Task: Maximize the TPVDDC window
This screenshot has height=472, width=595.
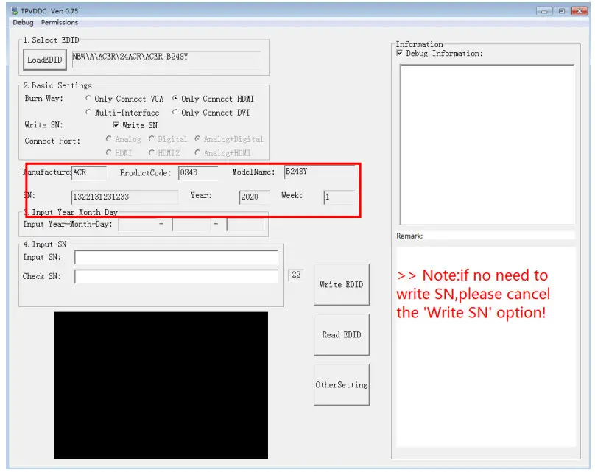Action: 562,11
